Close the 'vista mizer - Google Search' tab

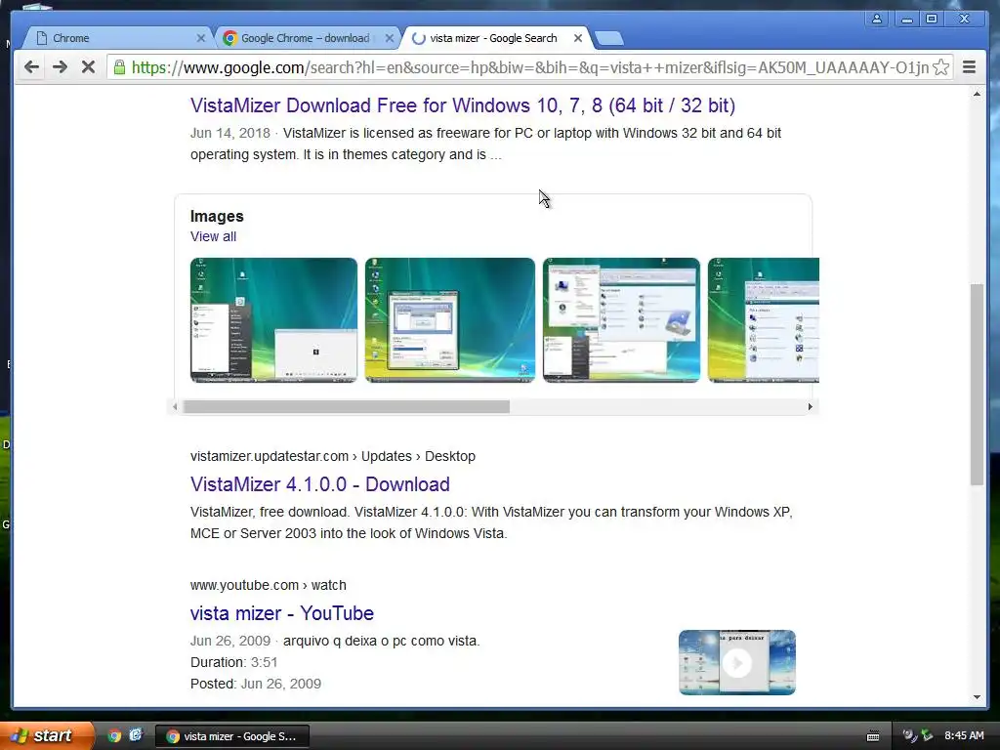578,38
